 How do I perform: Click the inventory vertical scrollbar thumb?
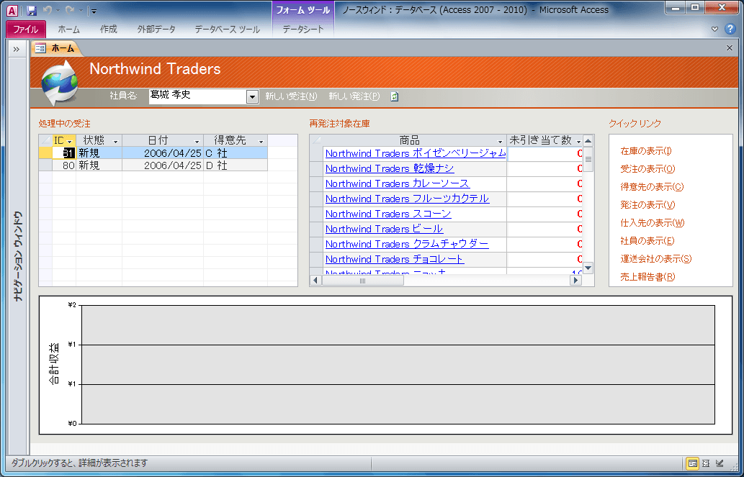coord(588,159)
